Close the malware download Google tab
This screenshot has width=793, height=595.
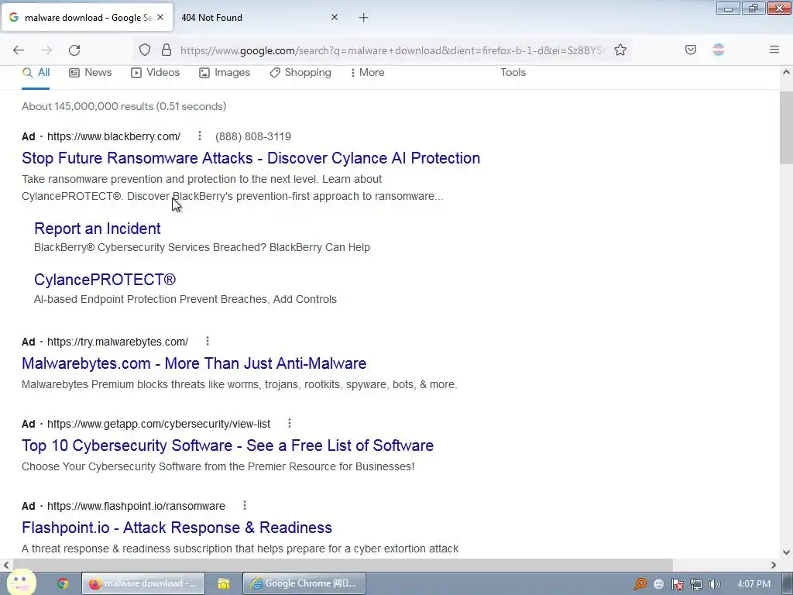160,17
